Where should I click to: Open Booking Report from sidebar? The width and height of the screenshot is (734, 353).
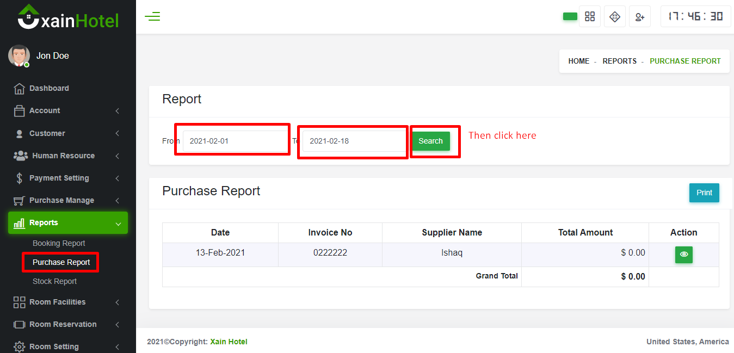(x=59, y=243)
